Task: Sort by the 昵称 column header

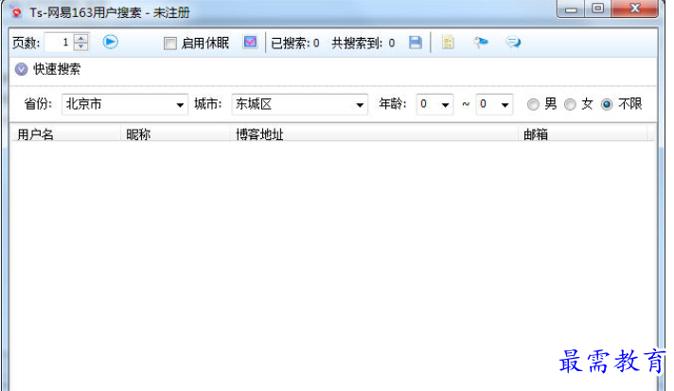Action: coord(175,134)
